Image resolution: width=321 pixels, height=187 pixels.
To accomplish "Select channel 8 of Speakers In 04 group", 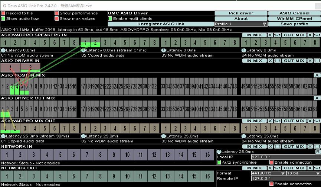I will pos(315,42).
